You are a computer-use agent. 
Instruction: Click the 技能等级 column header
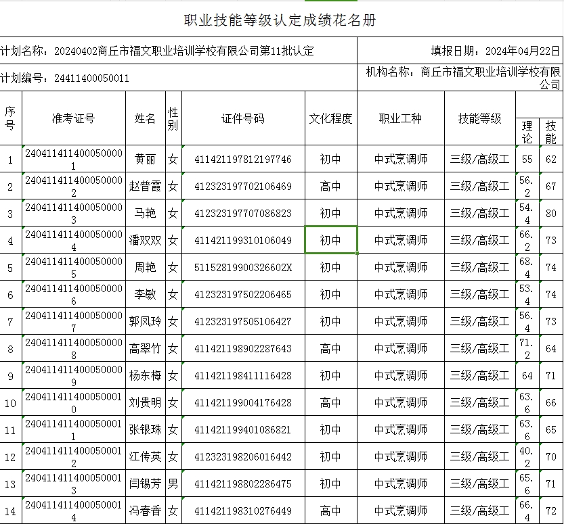click(x=480, y=118)
